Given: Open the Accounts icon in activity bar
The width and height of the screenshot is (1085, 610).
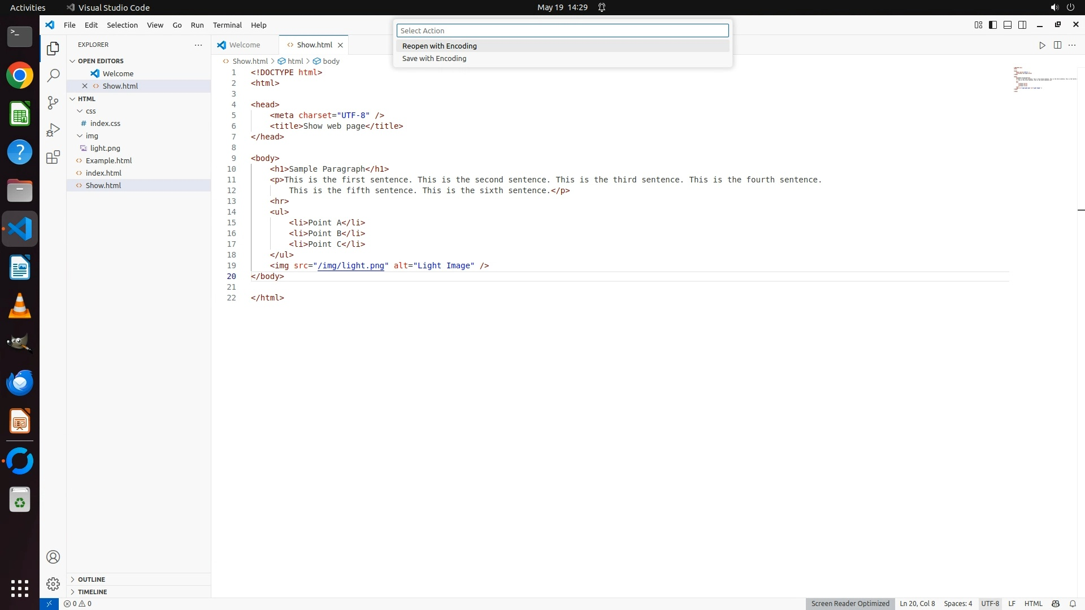Looking at the screenshot, I should pos(53,557).
